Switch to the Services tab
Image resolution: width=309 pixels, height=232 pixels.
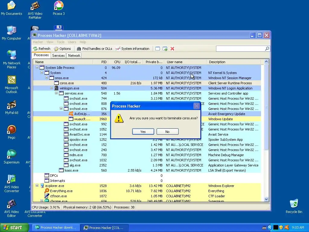click(58, 56)
